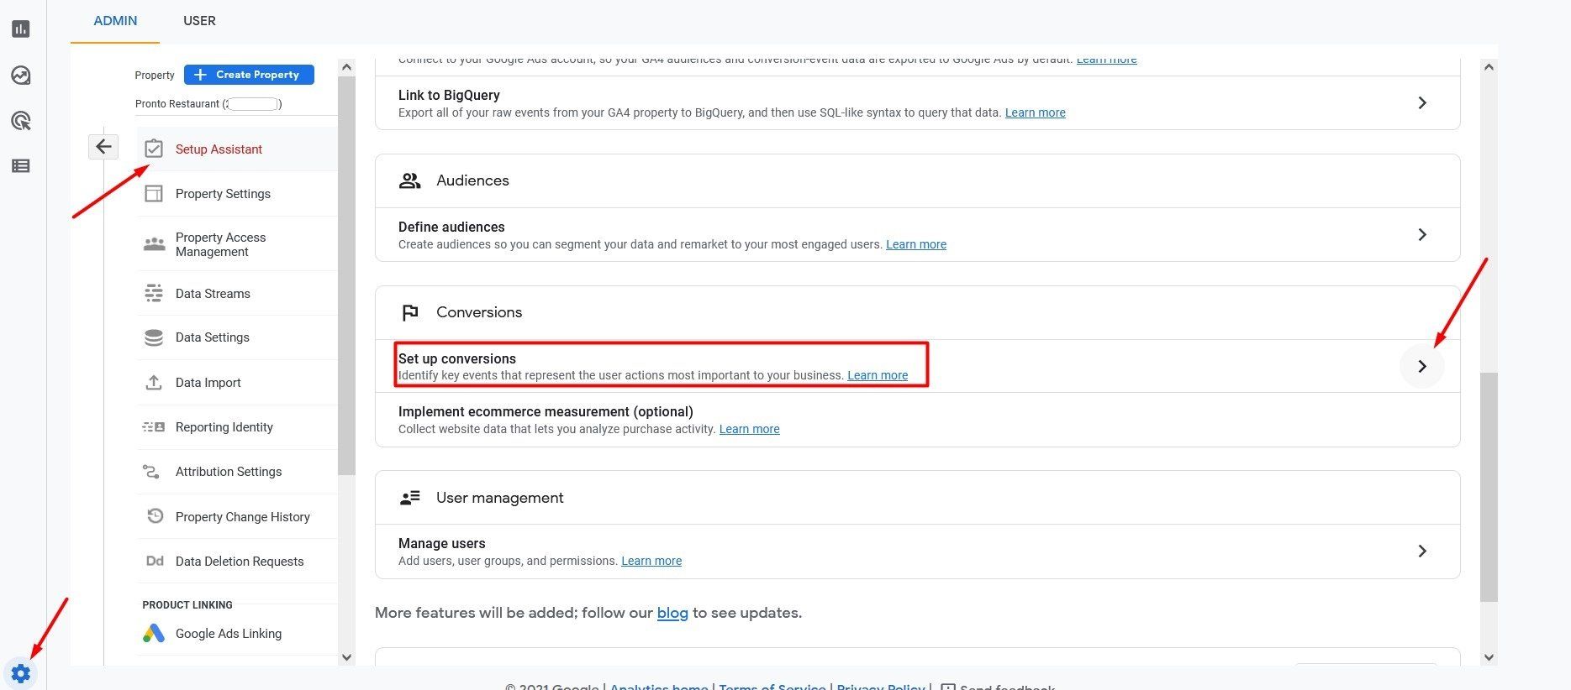Screen dimensions: 1571x690
Task: Click the Reporting Identity icon
Action: 154,427
